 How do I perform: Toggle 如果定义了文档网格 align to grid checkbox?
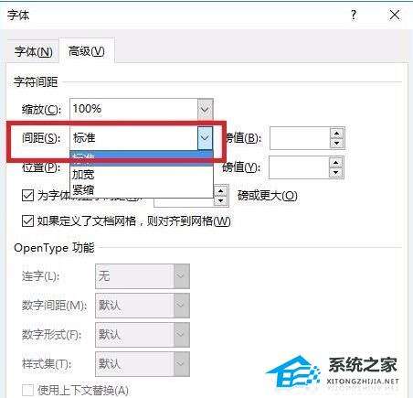pyautogui.click(x=27, y=221)
